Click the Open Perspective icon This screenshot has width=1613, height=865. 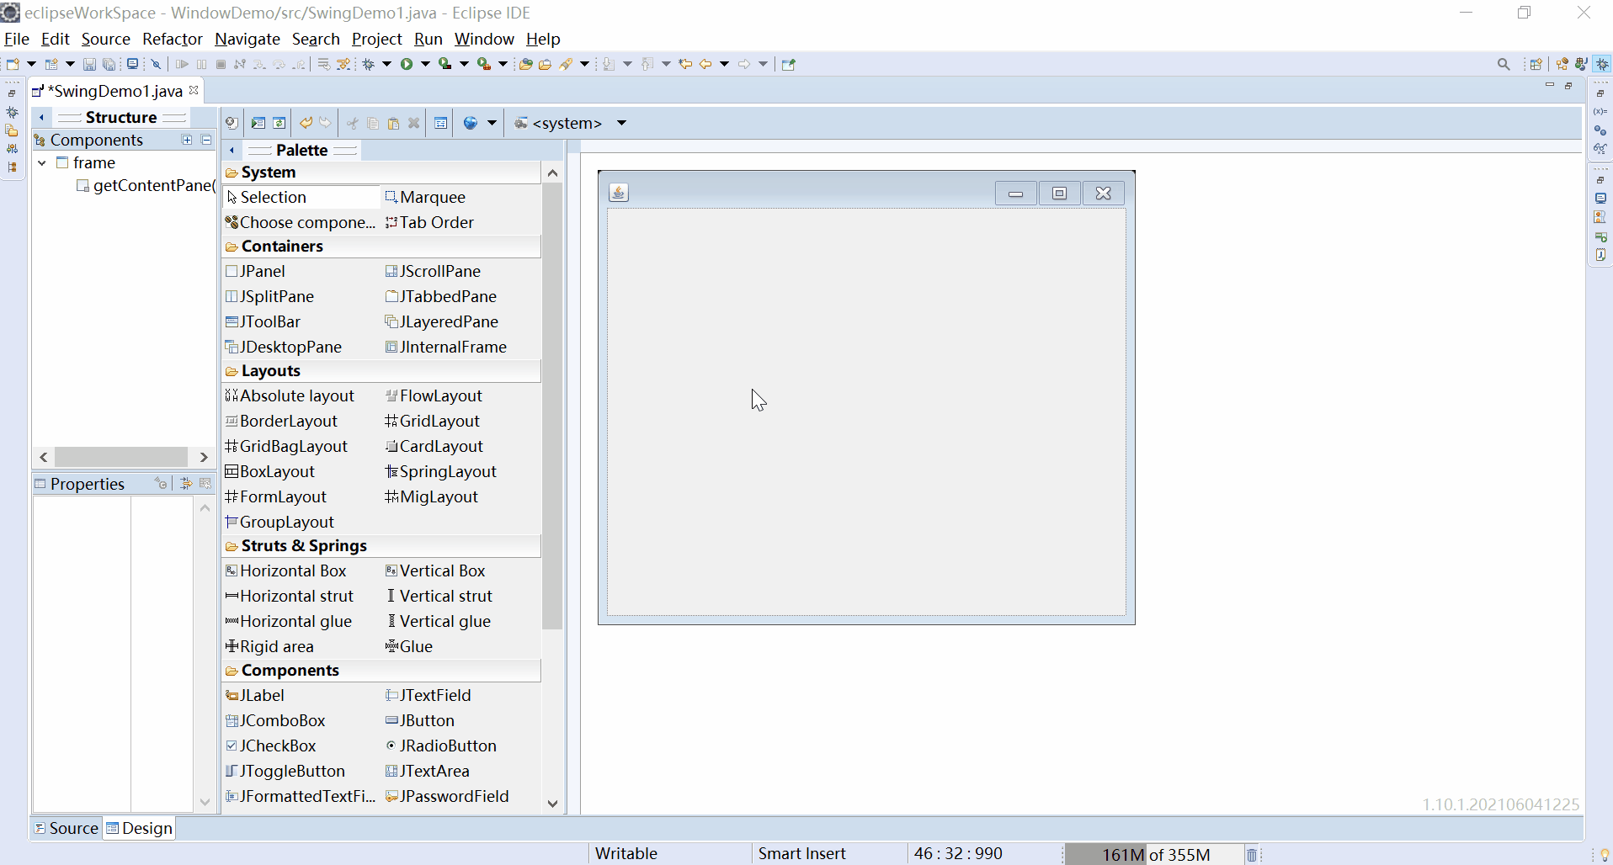(1536, 64)
